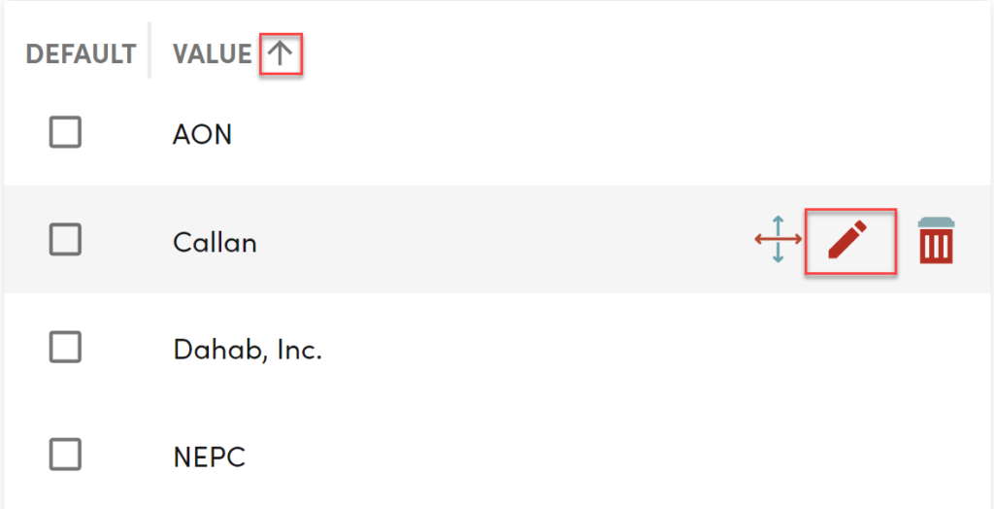
Task: Delete Callan using the trash icon
Action: 937,240
